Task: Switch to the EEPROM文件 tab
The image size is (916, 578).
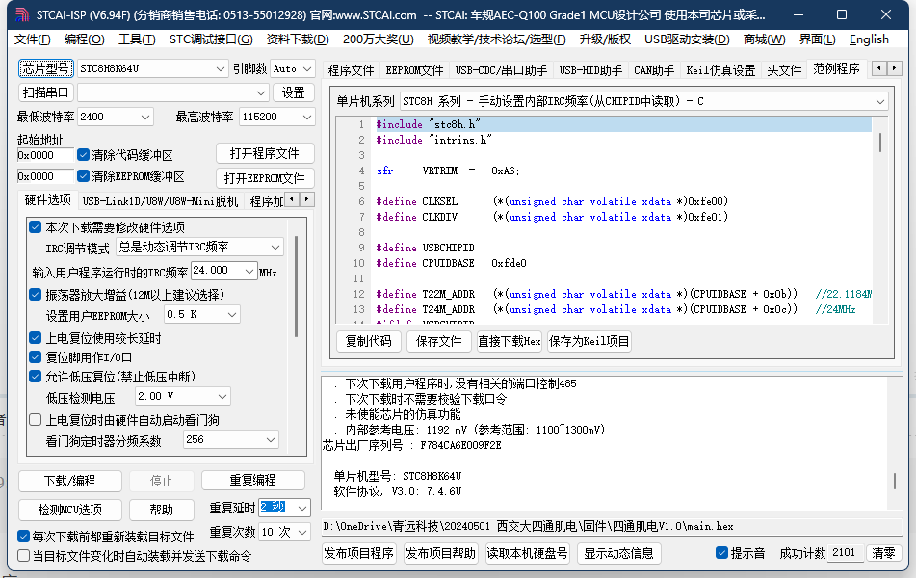Action: (414, 70)
